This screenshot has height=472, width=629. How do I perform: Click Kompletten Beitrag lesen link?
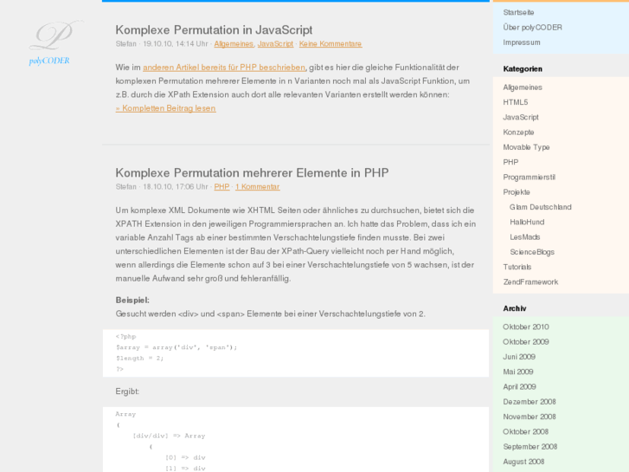click(x=165, y=108)
